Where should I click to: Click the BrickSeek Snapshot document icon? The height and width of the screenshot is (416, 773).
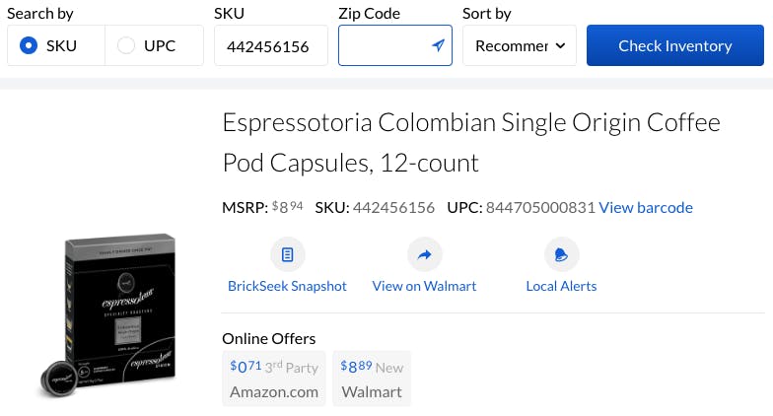(287, 255)
